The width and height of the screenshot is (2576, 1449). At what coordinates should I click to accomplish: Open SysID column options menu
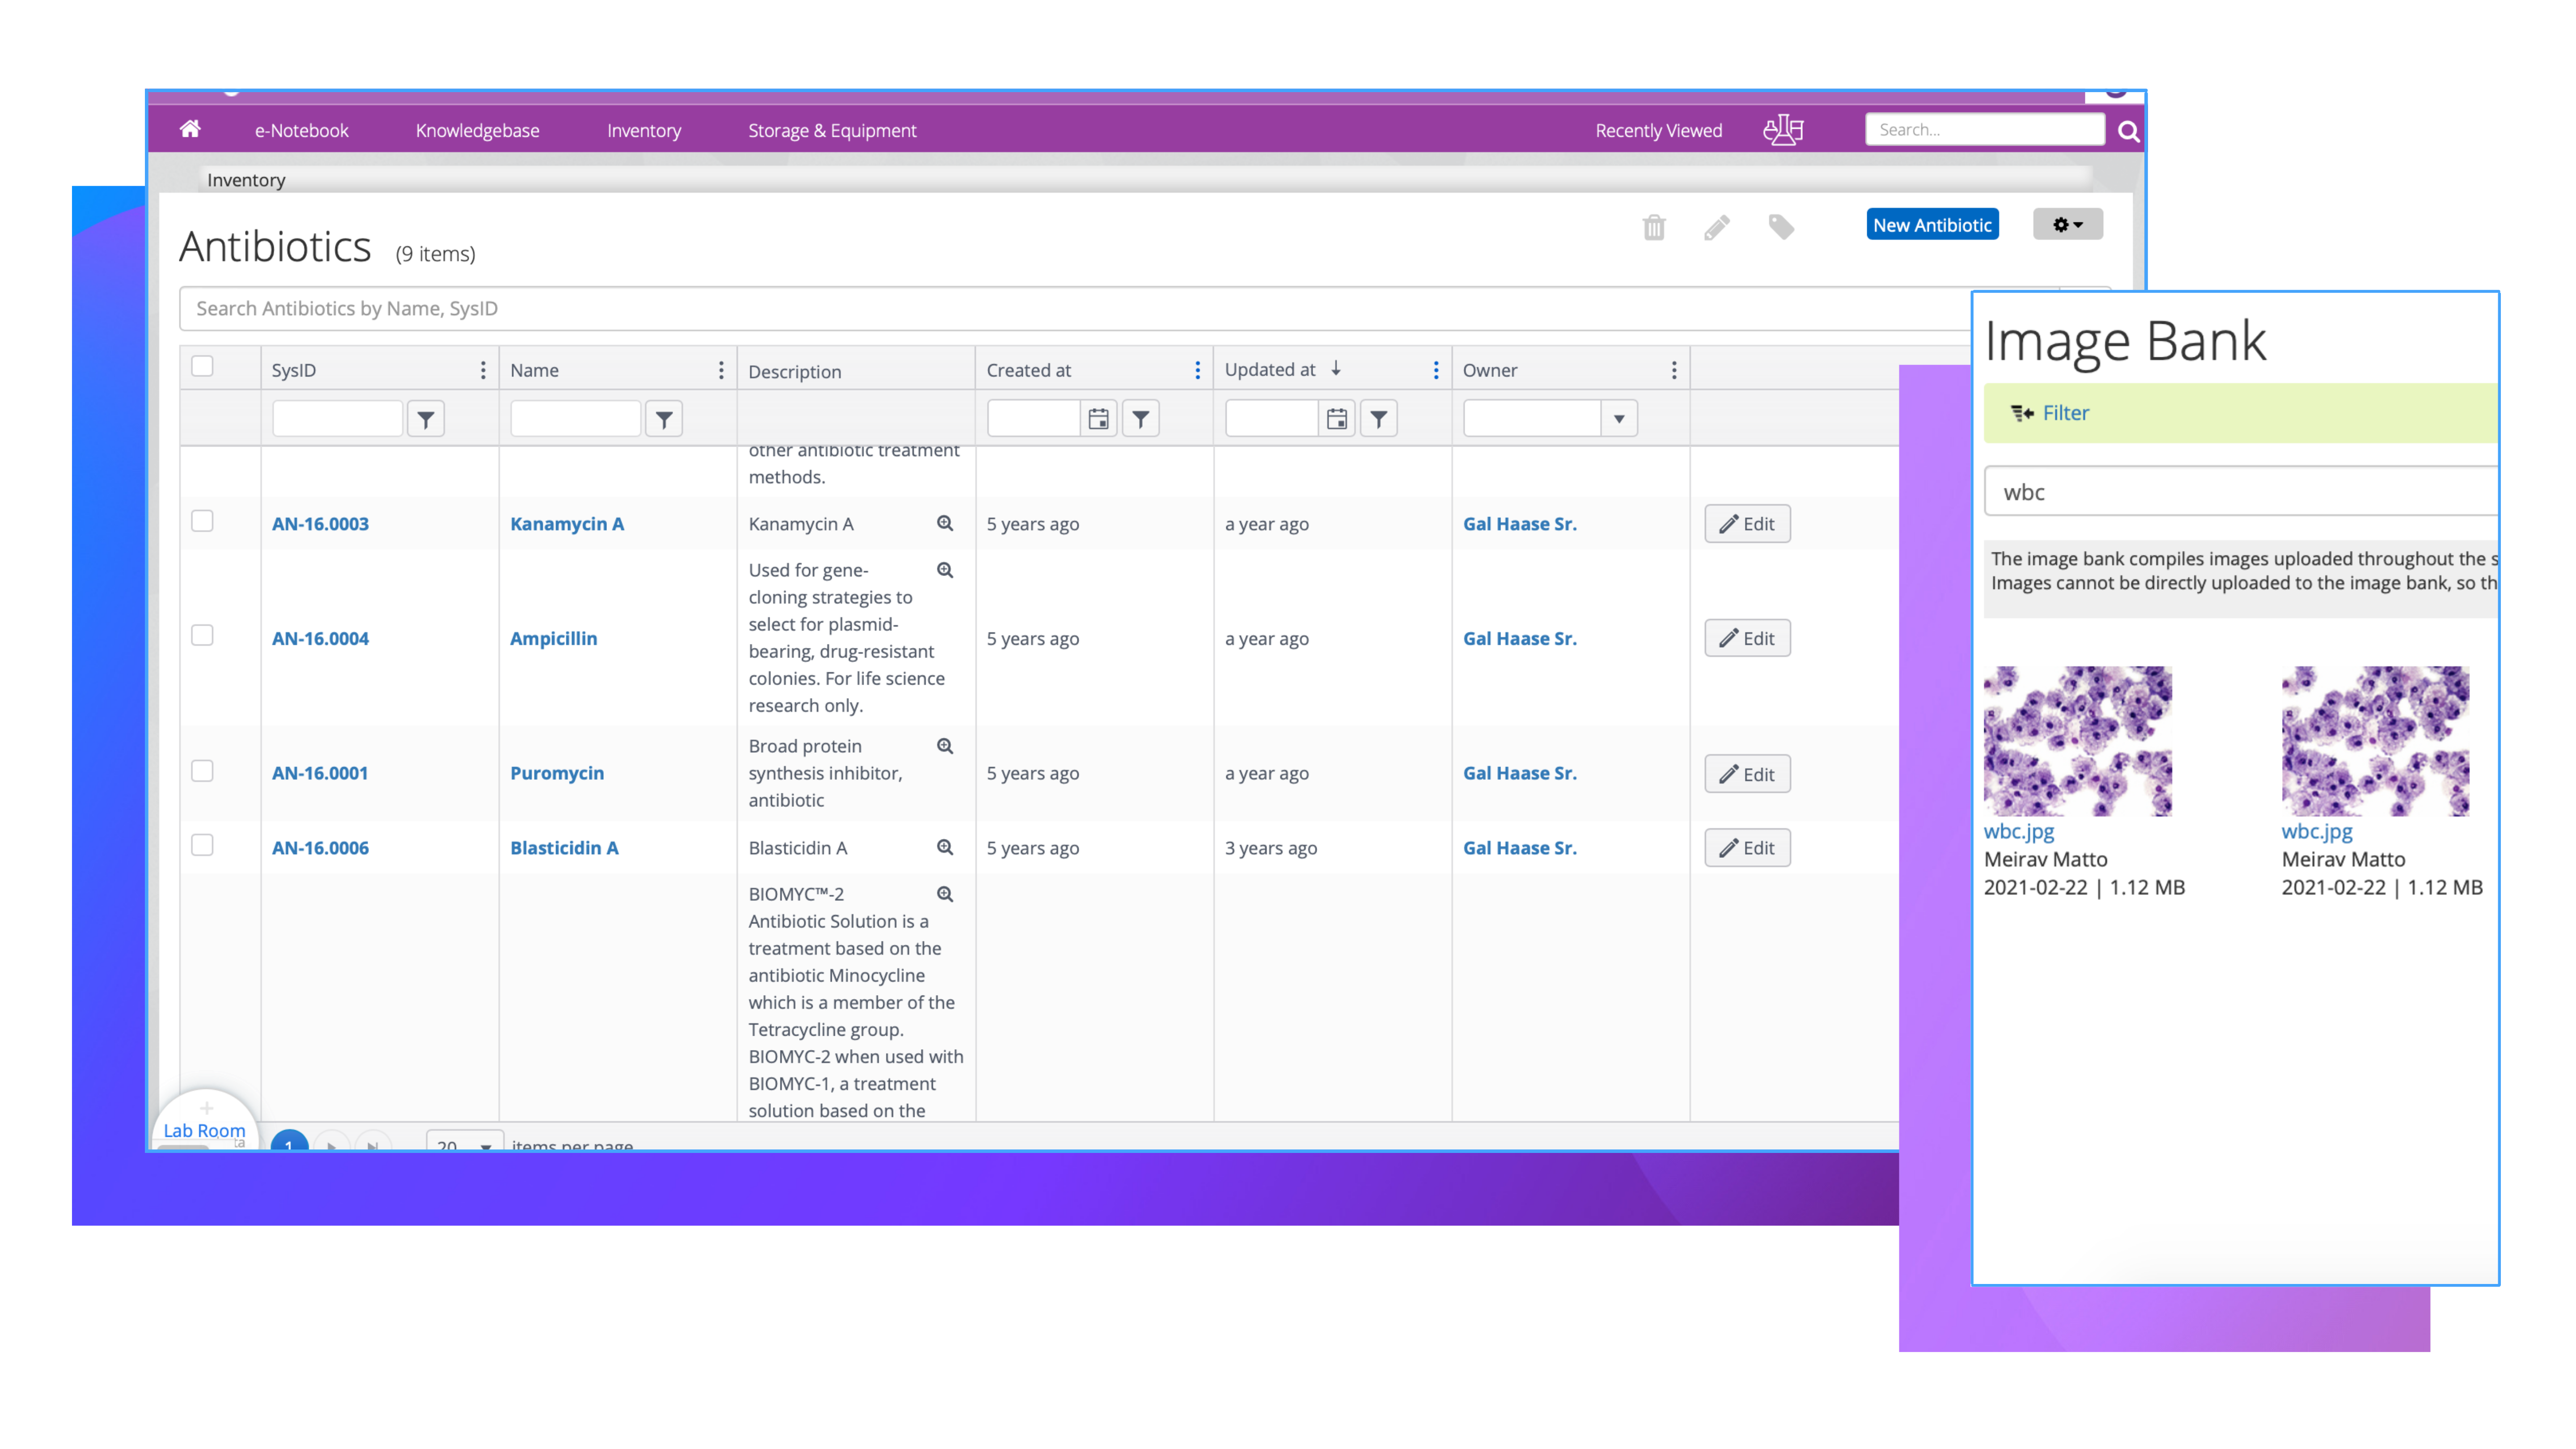[x=483, y=370]
